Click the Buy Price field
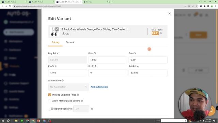This screenshot has height=123, width=218. (67, 60)
